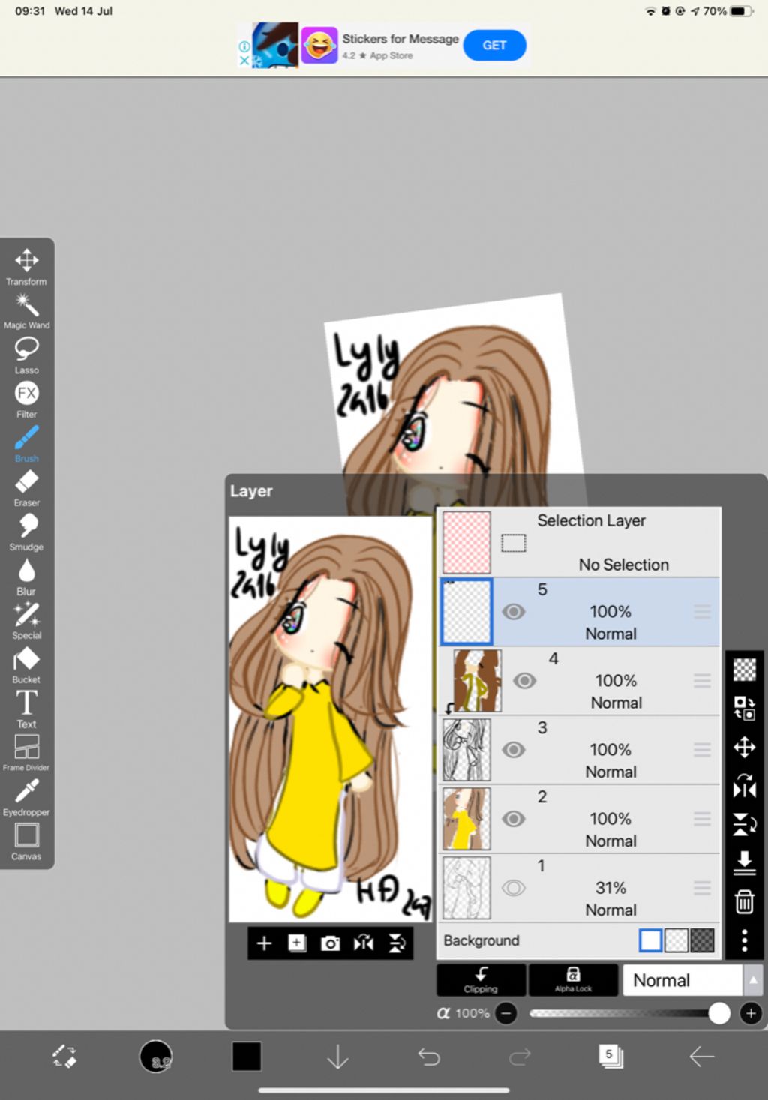Toggle visibility of layer 5
768x1100 pixels.
pyautogui.click(x=514, y=612)
